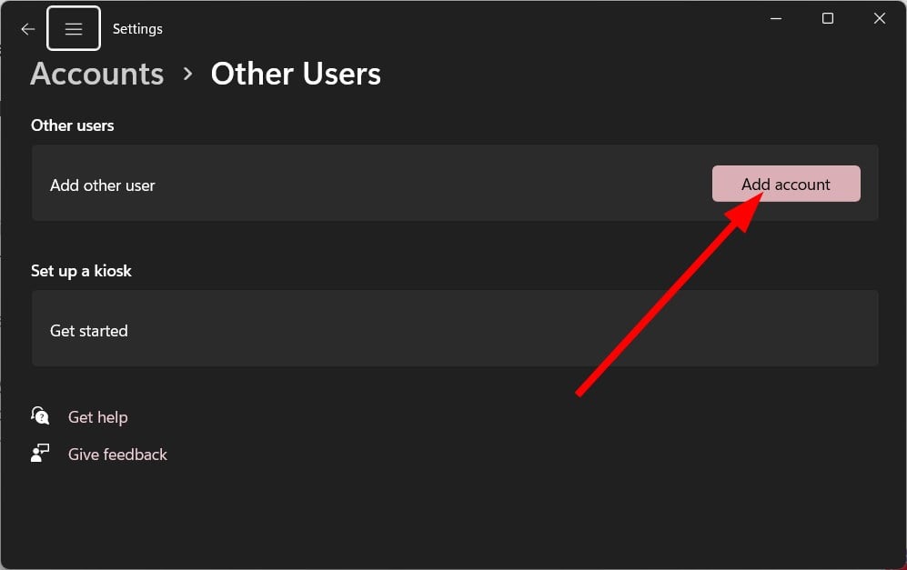Navigate to Accounts in the breadcrumb
Viewport: 907px width, 570px height.
97,74
